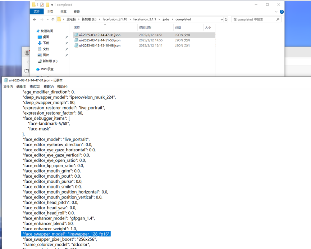Click 新加卷 (E:) in the address breadcrumb
Viewport: 311px width, 249px height.
(89, 19)
